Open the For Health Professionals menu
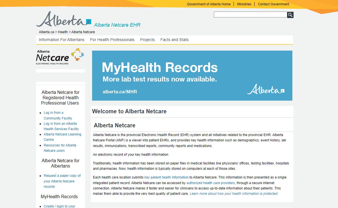The image size is (338, 208). click(x=112, y=40)
